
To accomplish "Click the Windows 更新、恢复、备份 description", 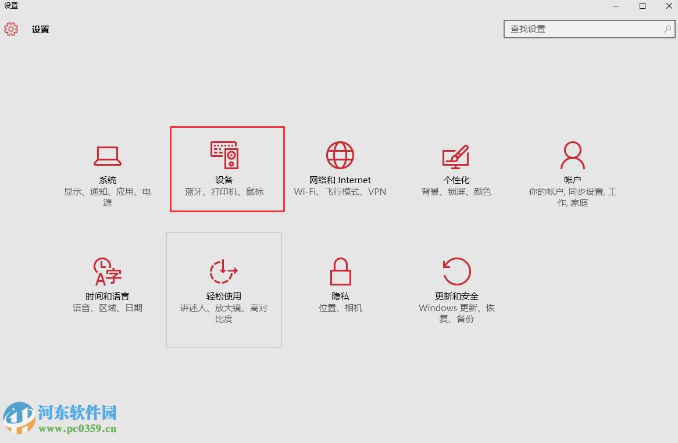I will (x=456, y=313).
